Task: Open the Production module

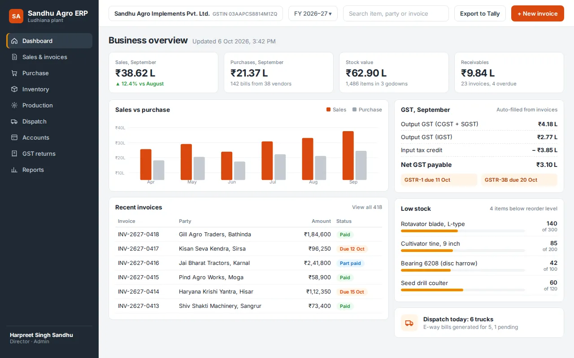Action: click(49, 105)
